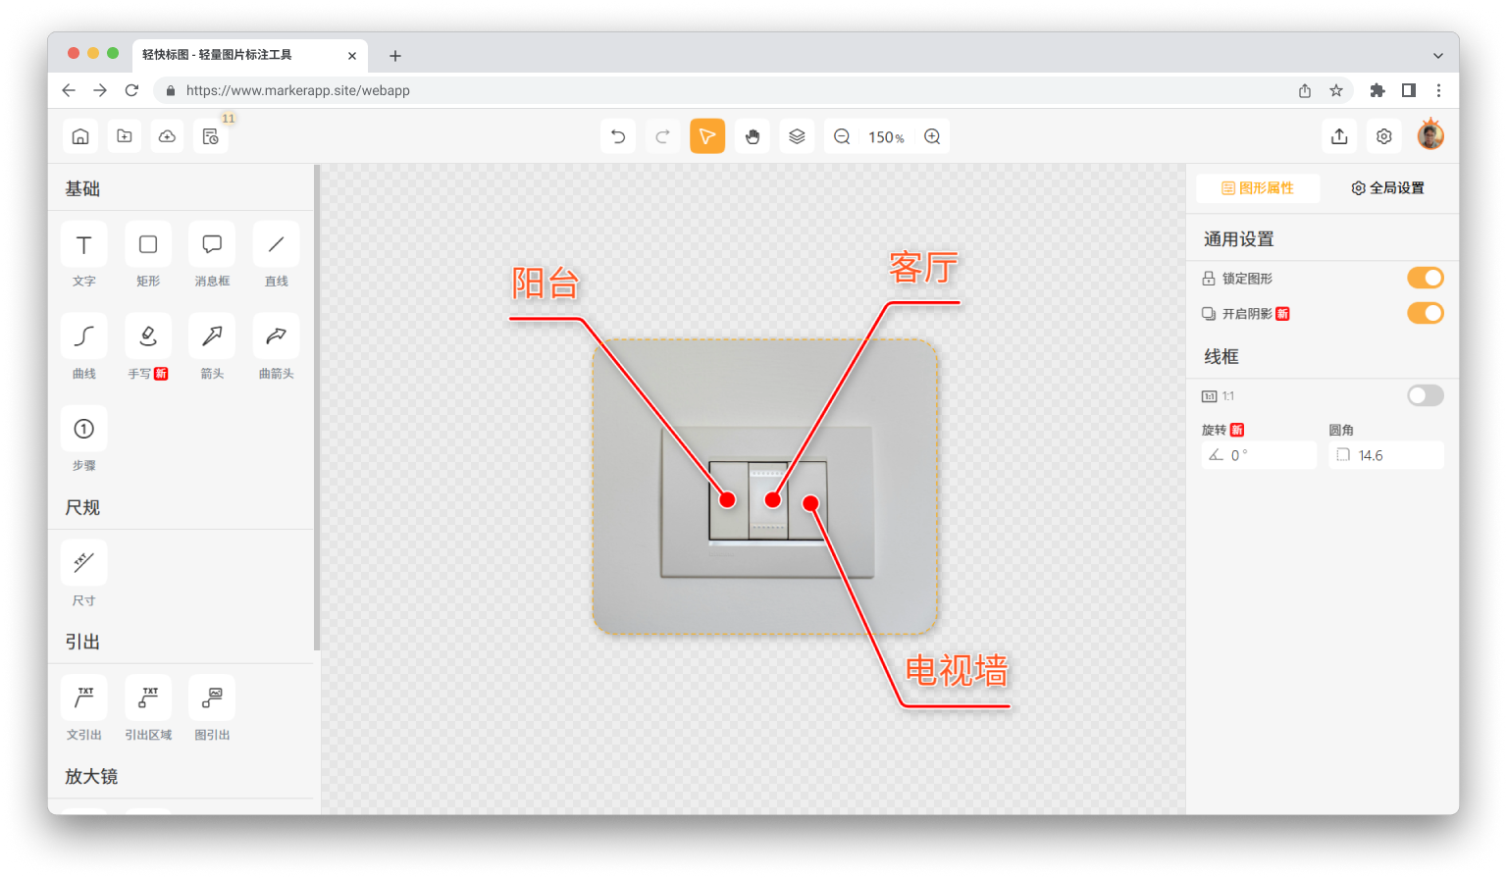
Task: Open the user avatar profile
Action: pos(1430,134)
